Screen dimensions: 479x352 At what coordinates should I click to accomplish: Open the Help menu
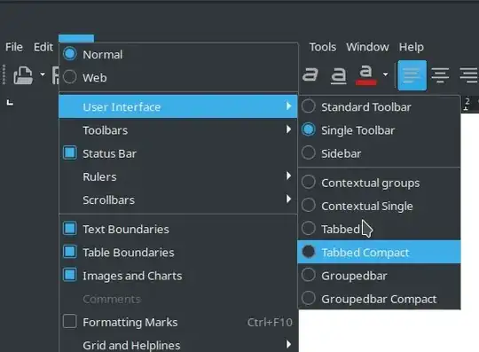click(412, 47)
